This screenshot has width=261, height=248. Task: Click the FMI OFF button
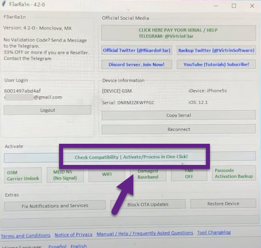pos(189,174)
